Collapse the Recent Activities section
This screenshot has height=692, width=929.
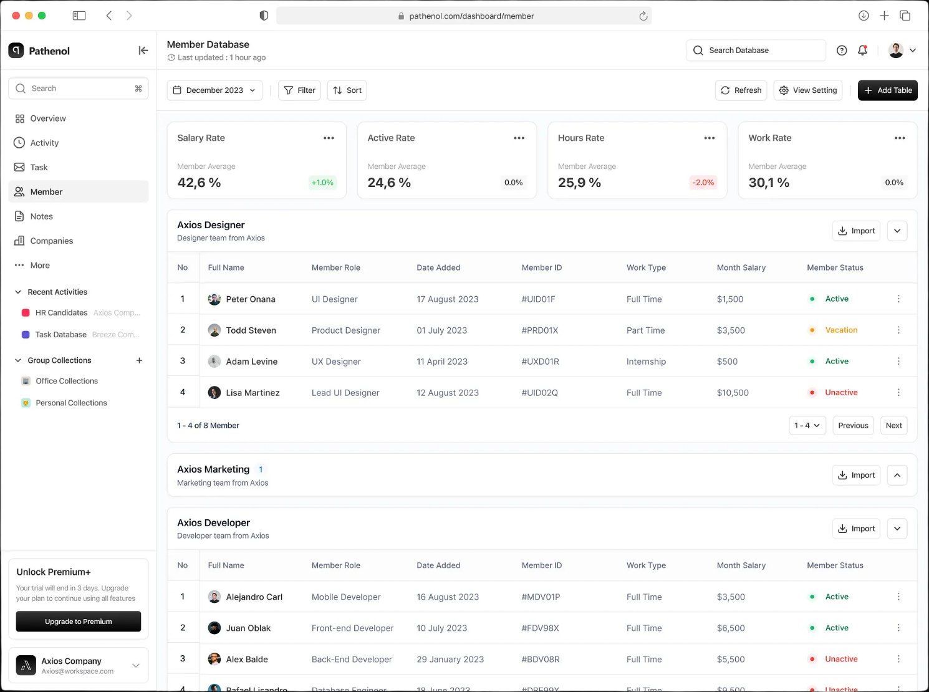18,292
